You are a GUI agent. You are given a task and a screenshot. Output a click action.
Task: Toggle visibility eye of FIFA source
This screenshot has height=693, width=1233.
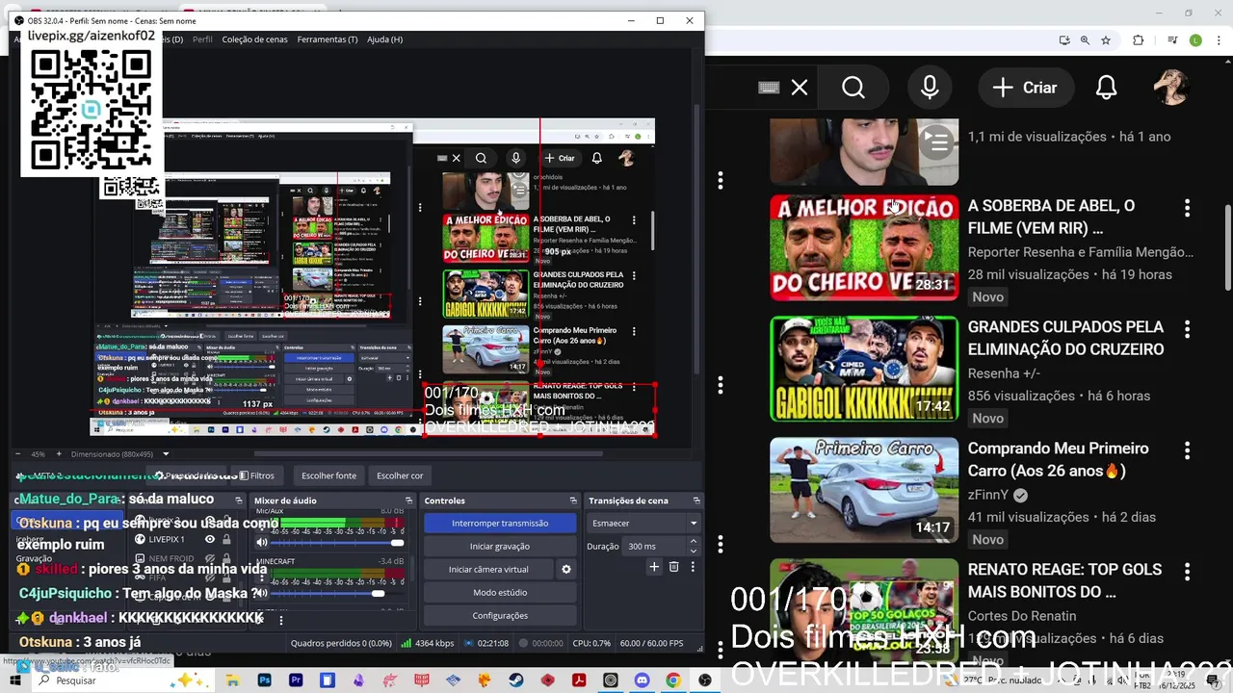pyautogui.click(x=209, y=577)
